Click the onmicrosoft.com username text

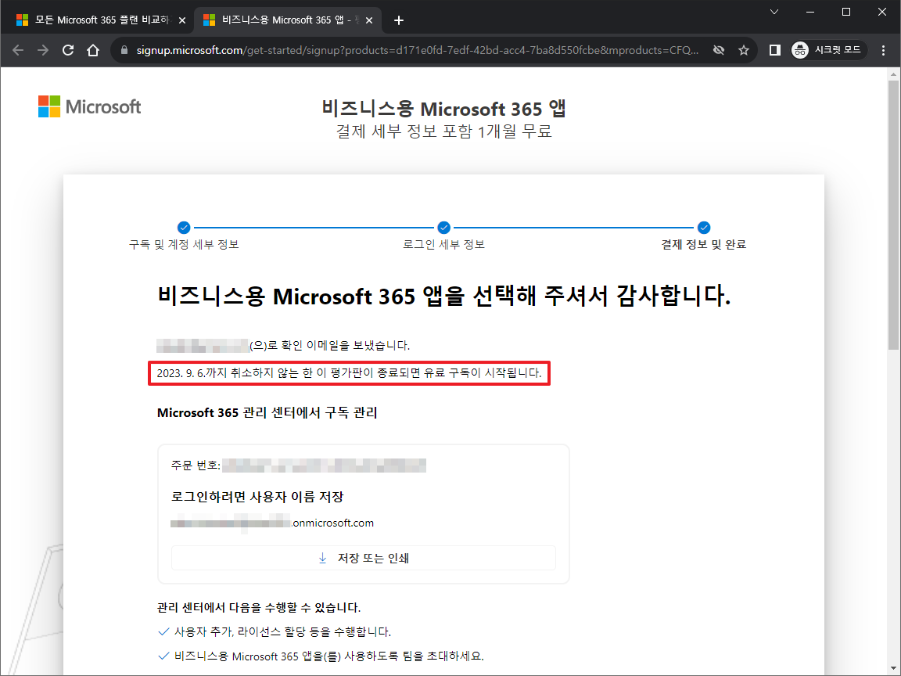coord(272,523)
